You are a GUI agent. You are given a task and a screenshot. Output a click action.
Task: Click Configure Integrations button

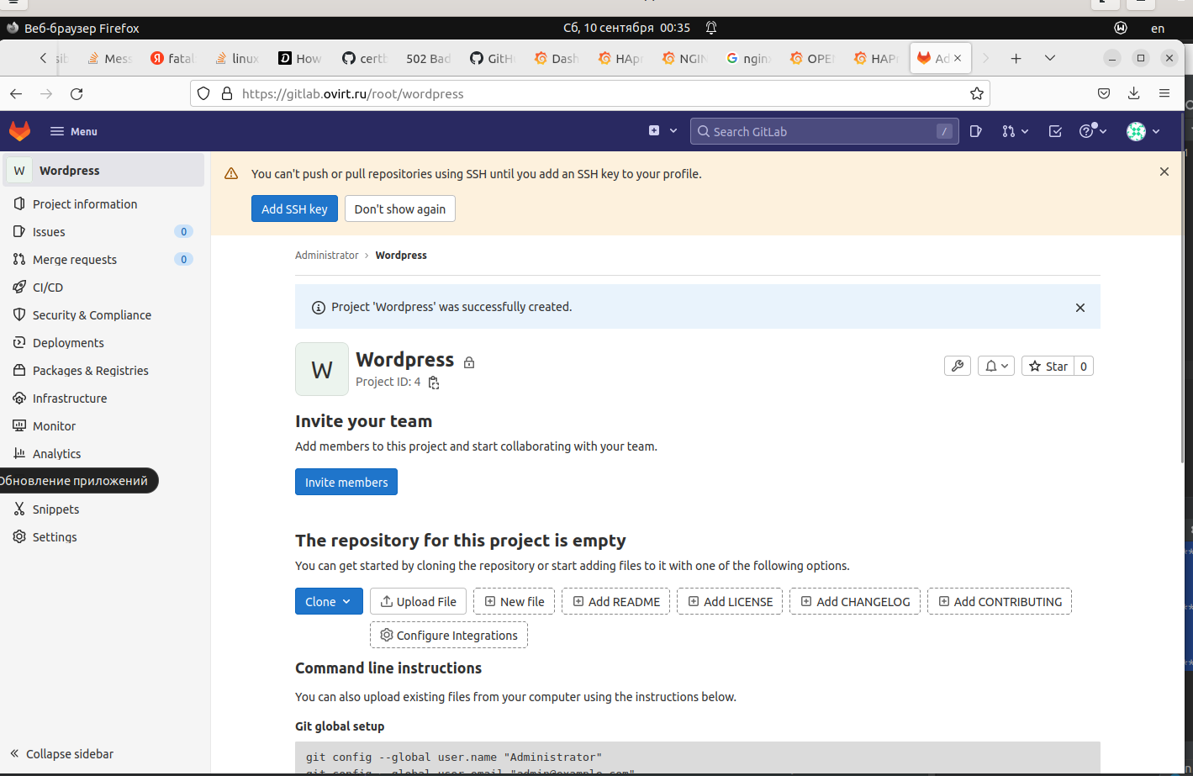(x=449, y=635)
